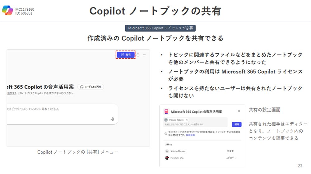This screenshot has width=311, height=174.
Task: Open the three-dots more options menu
Action: pyautogui.click(x=144, y=55)
